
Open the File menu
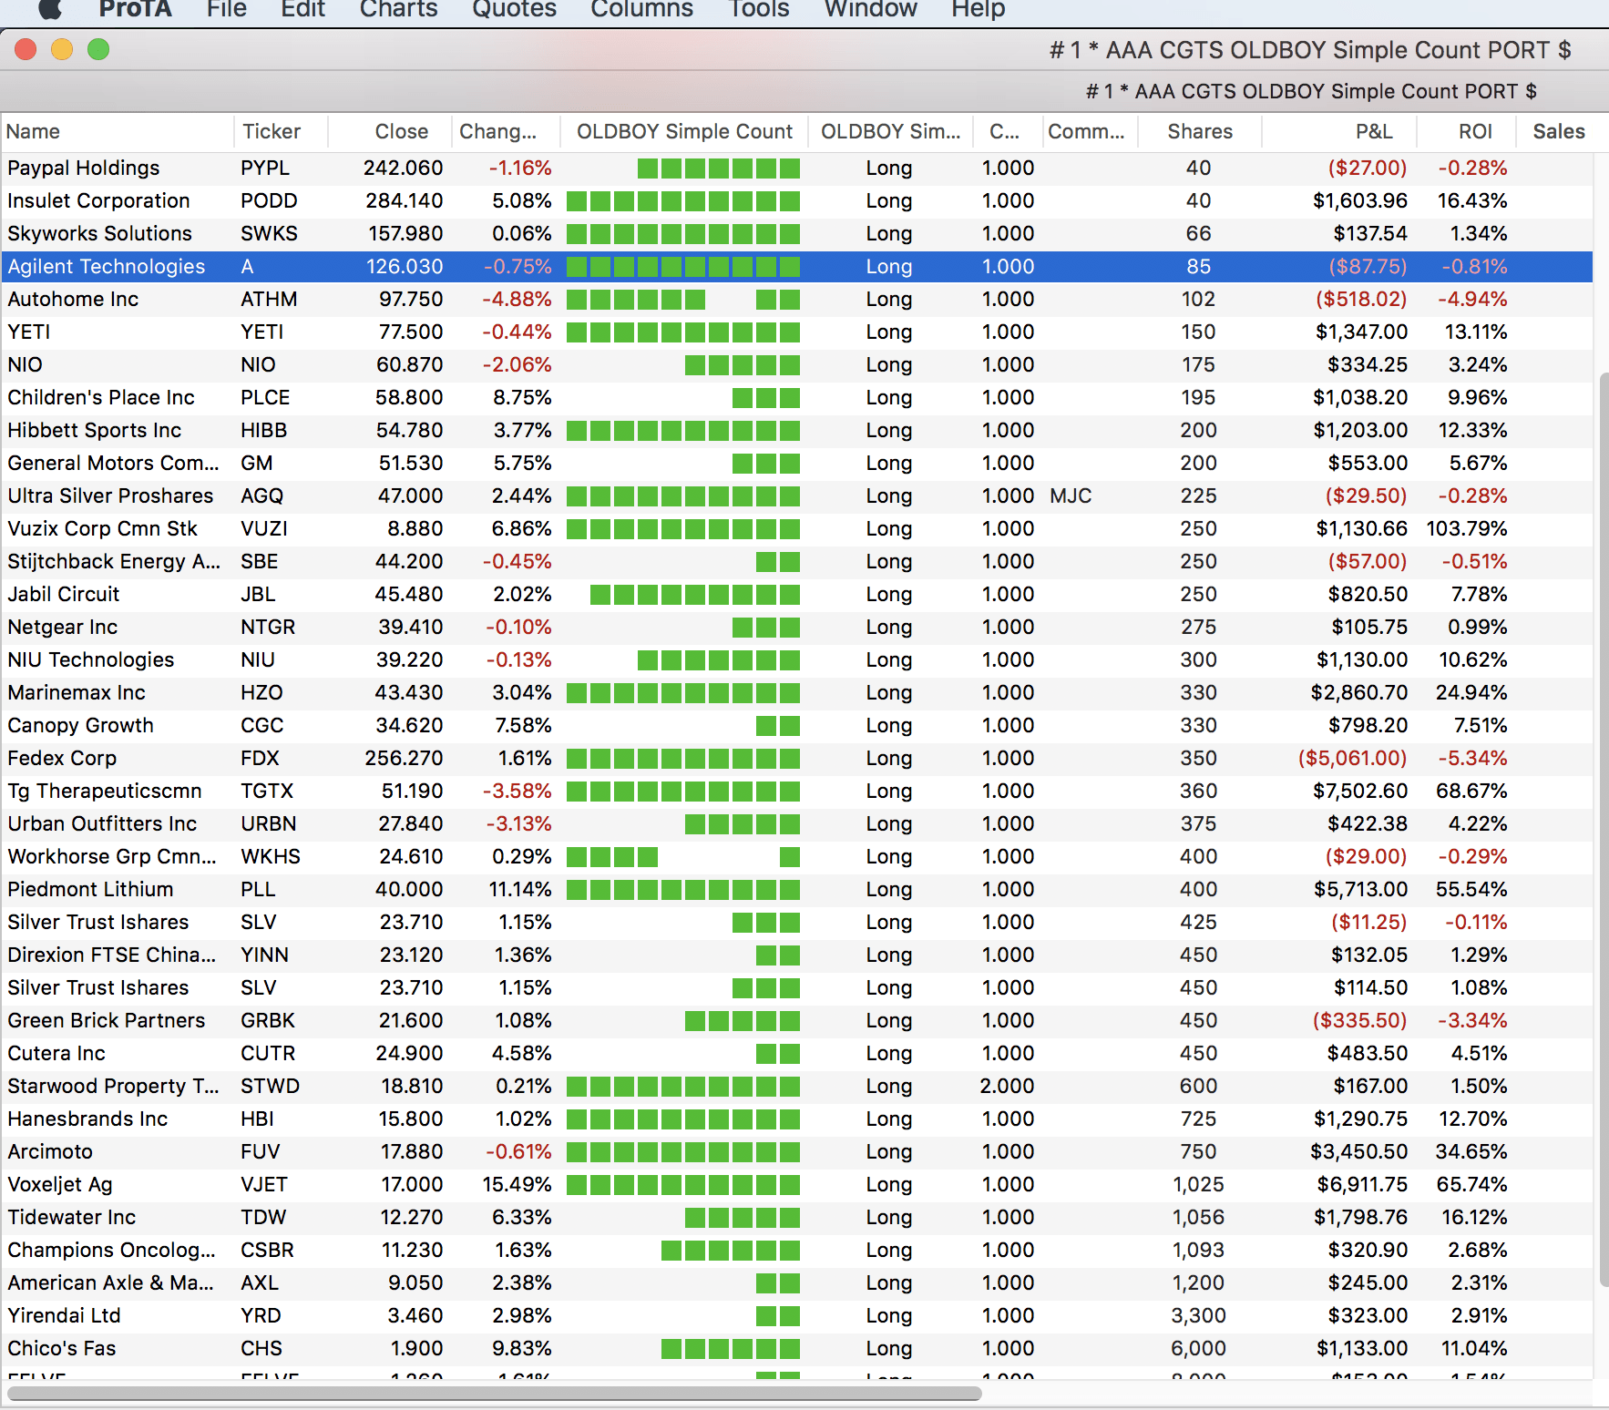pos(226,9)
